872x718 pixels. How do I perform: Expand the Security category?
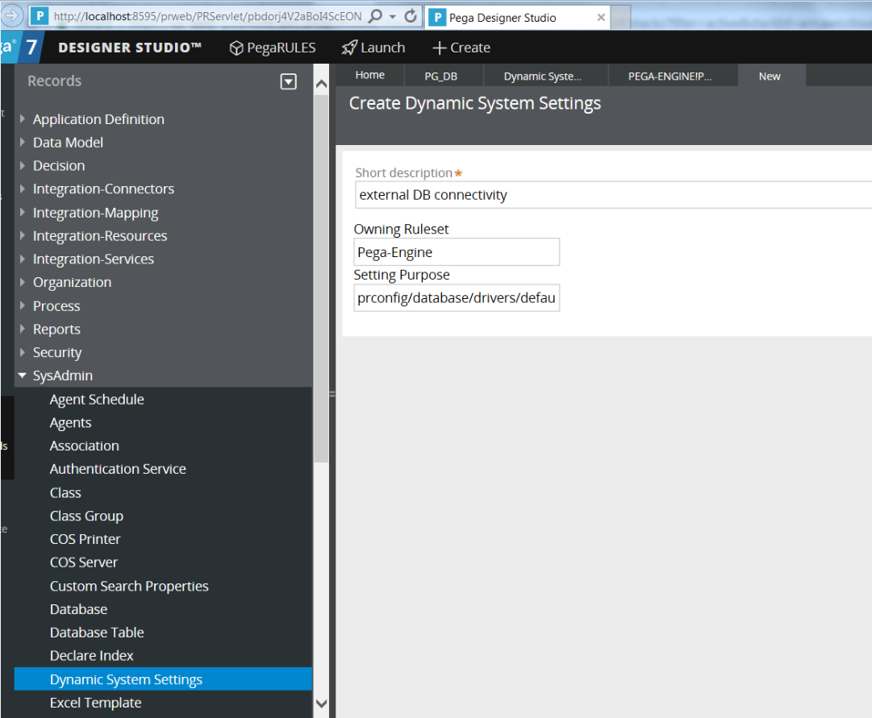[23, 352]
